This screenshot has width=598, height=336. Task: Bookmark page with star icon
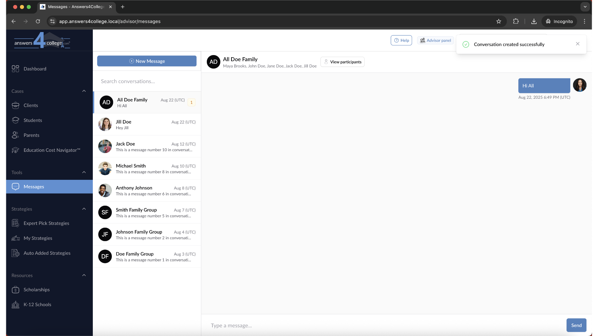499,21
